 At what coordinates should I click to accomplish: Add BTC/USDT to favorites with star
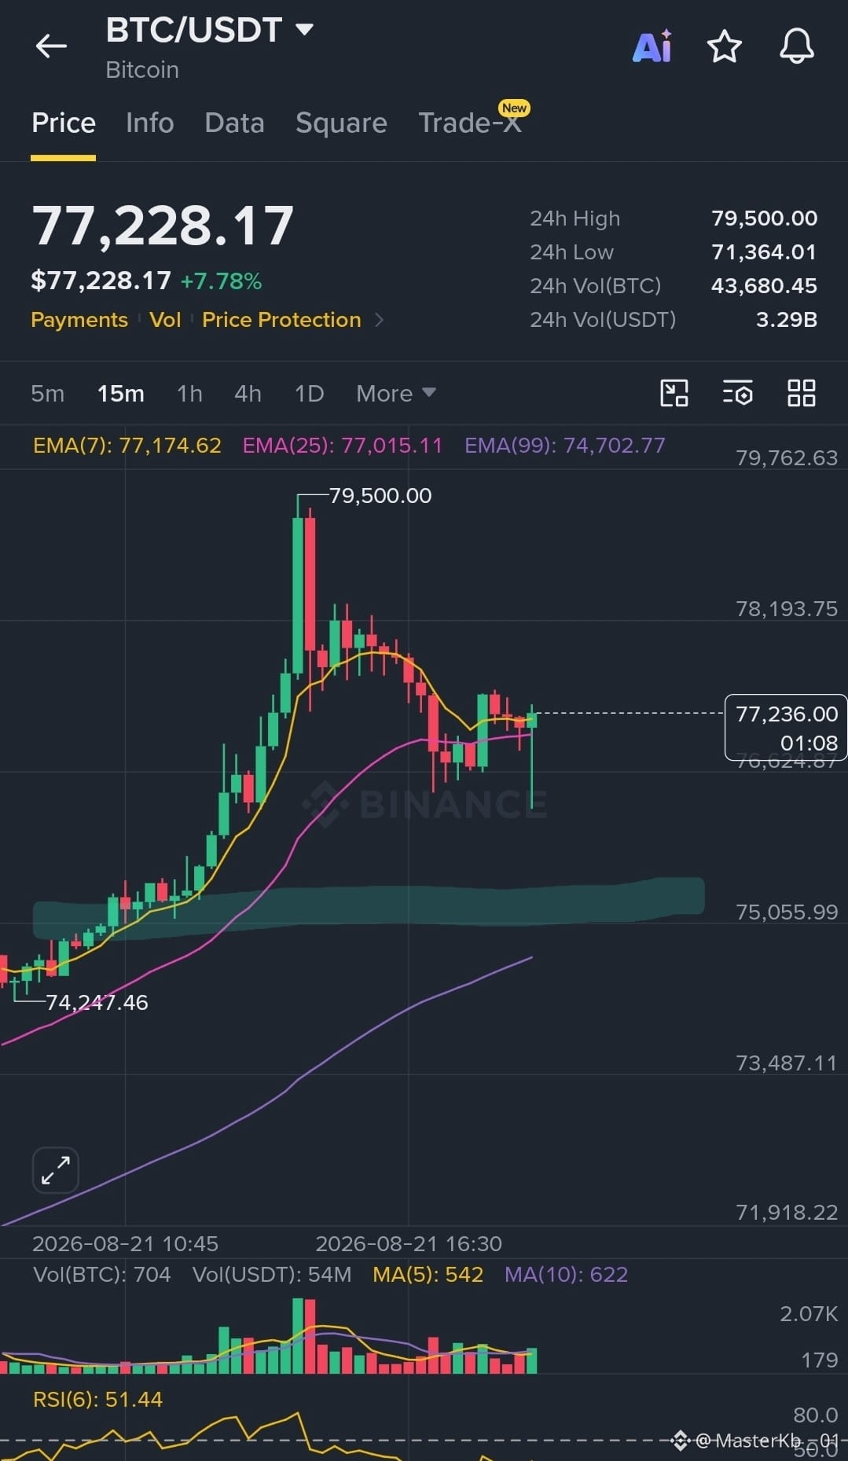click(724, 46)
